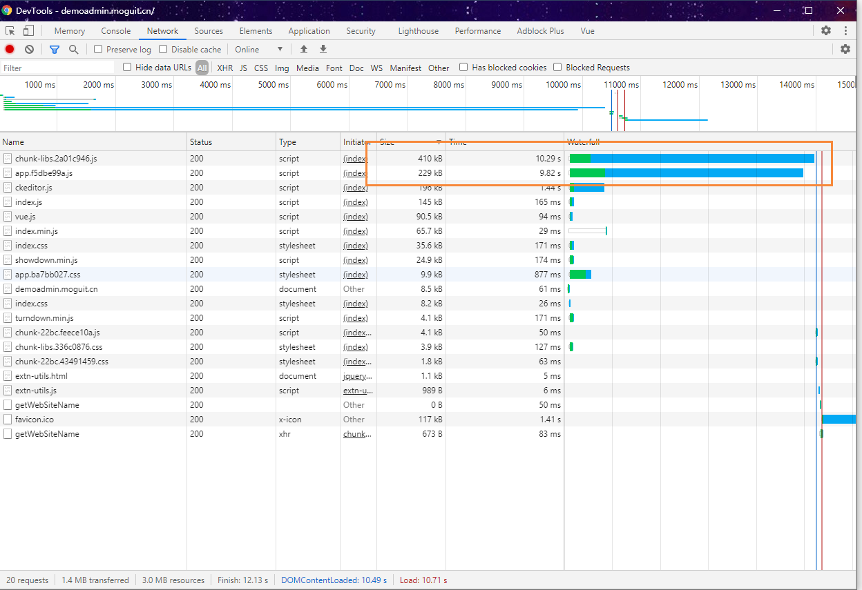This screenshot has width=862, height=590.
Task: Filter requests by JS type
Action: pos(243,68)
